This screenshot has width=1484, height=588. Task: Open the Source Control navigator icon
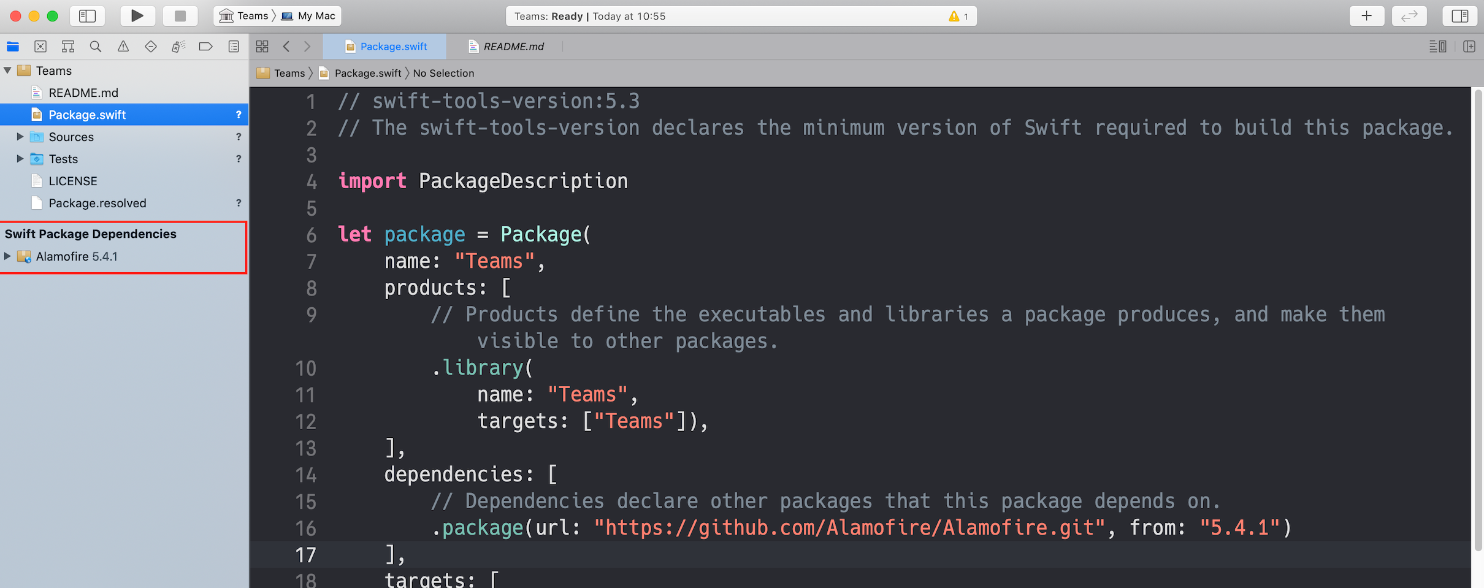[x=40, y=47]
